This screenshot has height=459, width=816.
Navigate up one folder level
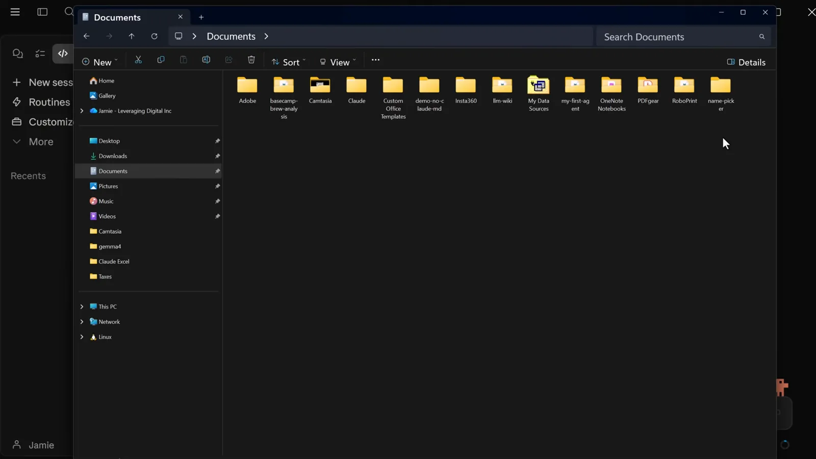click(132, 36)
